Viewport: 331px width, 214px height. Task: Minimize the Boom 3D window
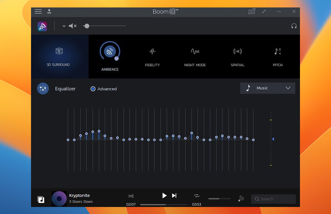[x=279, y=12]
